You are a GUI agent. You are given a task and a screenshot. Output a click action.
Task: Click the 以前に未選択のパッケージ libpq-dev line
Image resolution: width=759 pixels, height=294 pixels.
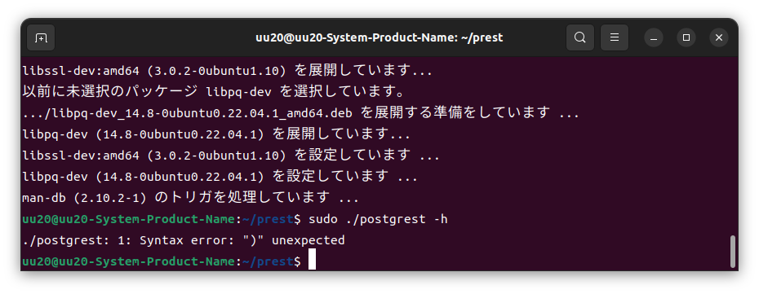click(x=214, y=92)
